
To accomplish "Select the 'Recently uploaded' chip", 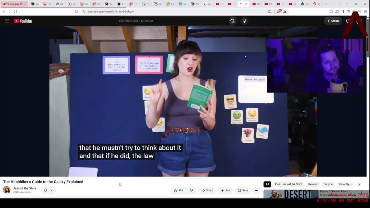I will pos(346,184).
